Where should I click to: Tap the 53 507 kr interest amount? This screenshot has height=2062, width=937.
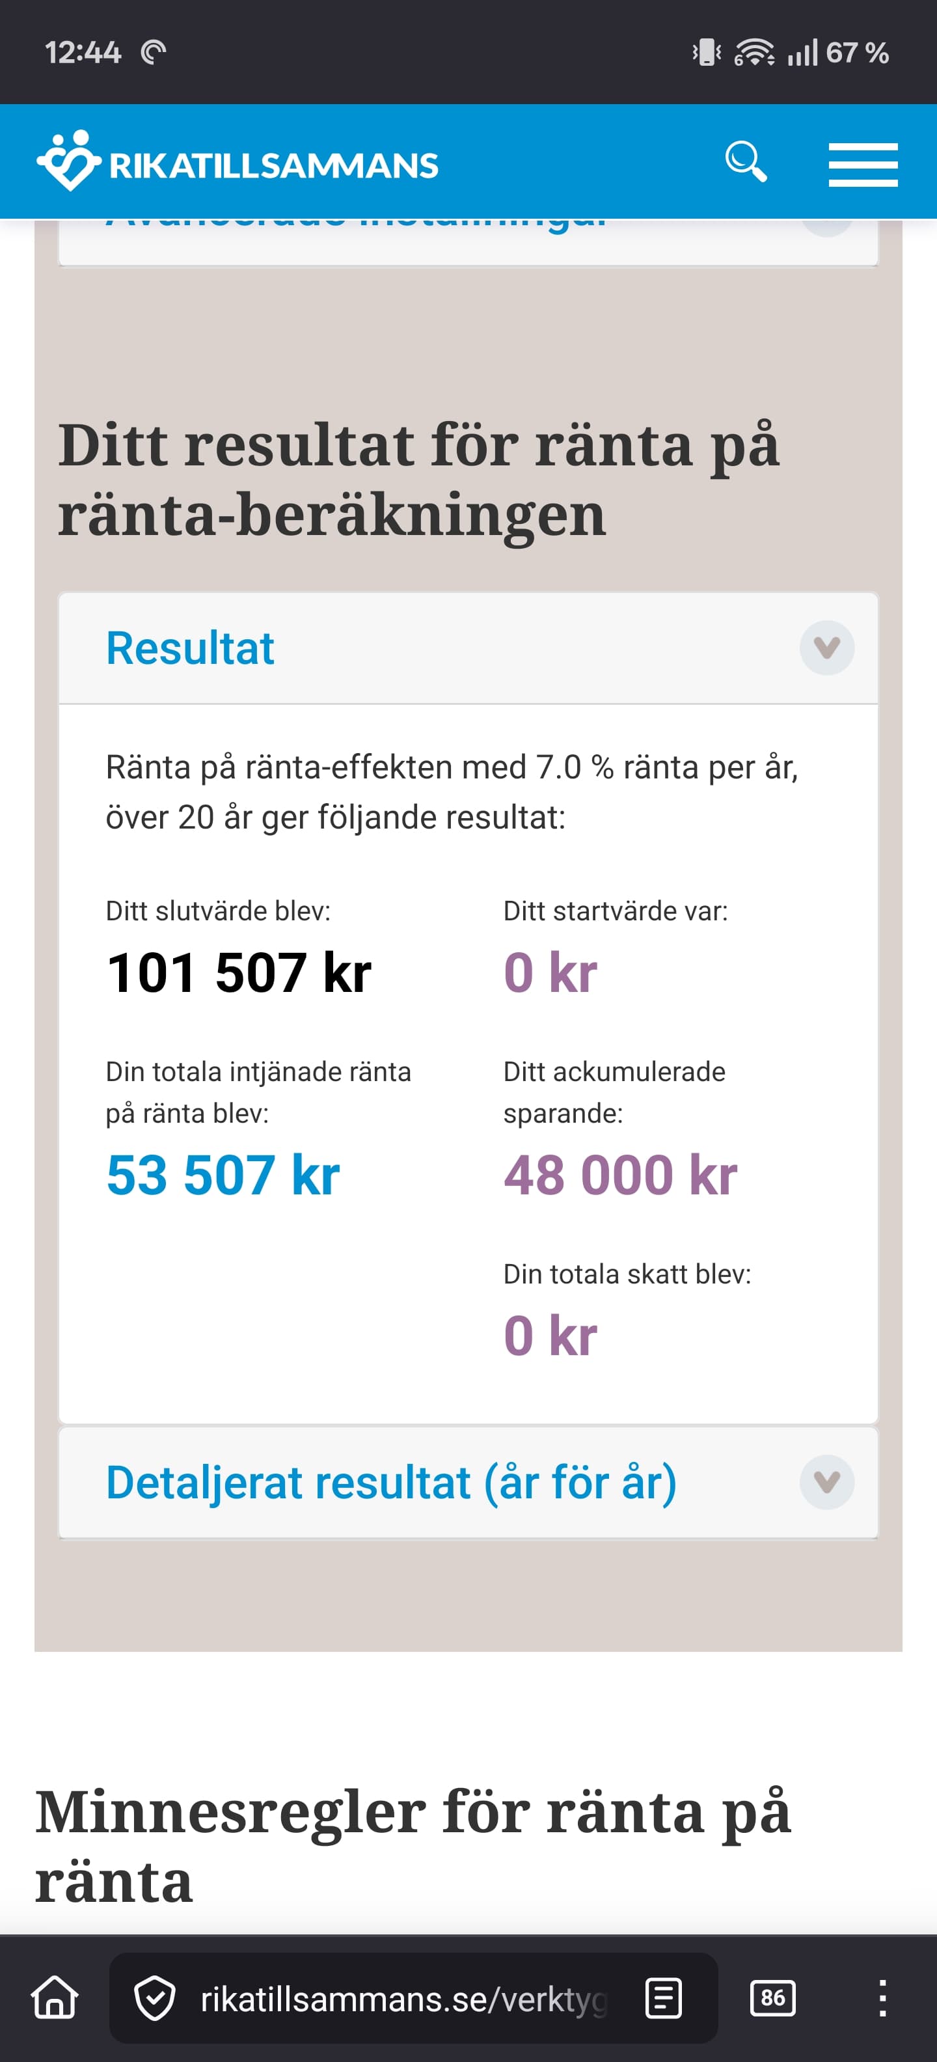coord(223,1175)
